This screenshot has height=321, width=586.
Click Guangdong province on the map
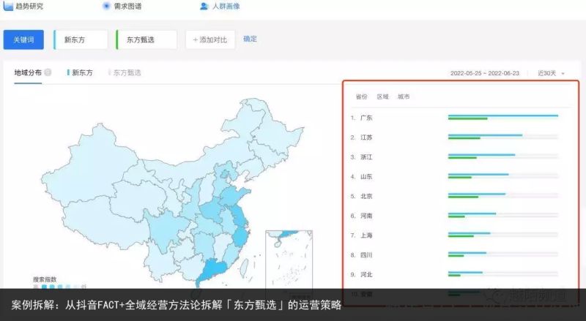pyautogui.click(x=212, y=270)
